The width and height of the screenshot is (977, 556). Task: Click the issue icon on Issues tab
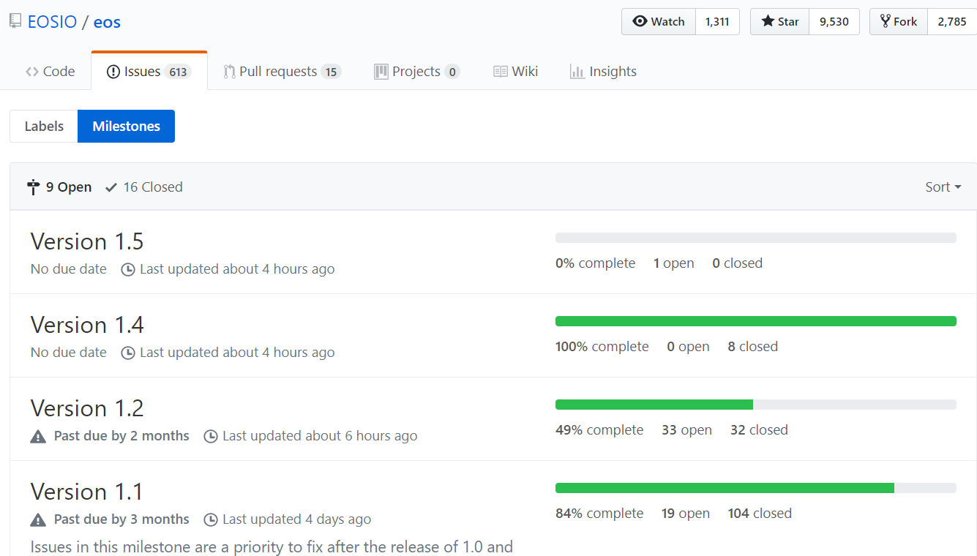point(113,72)
